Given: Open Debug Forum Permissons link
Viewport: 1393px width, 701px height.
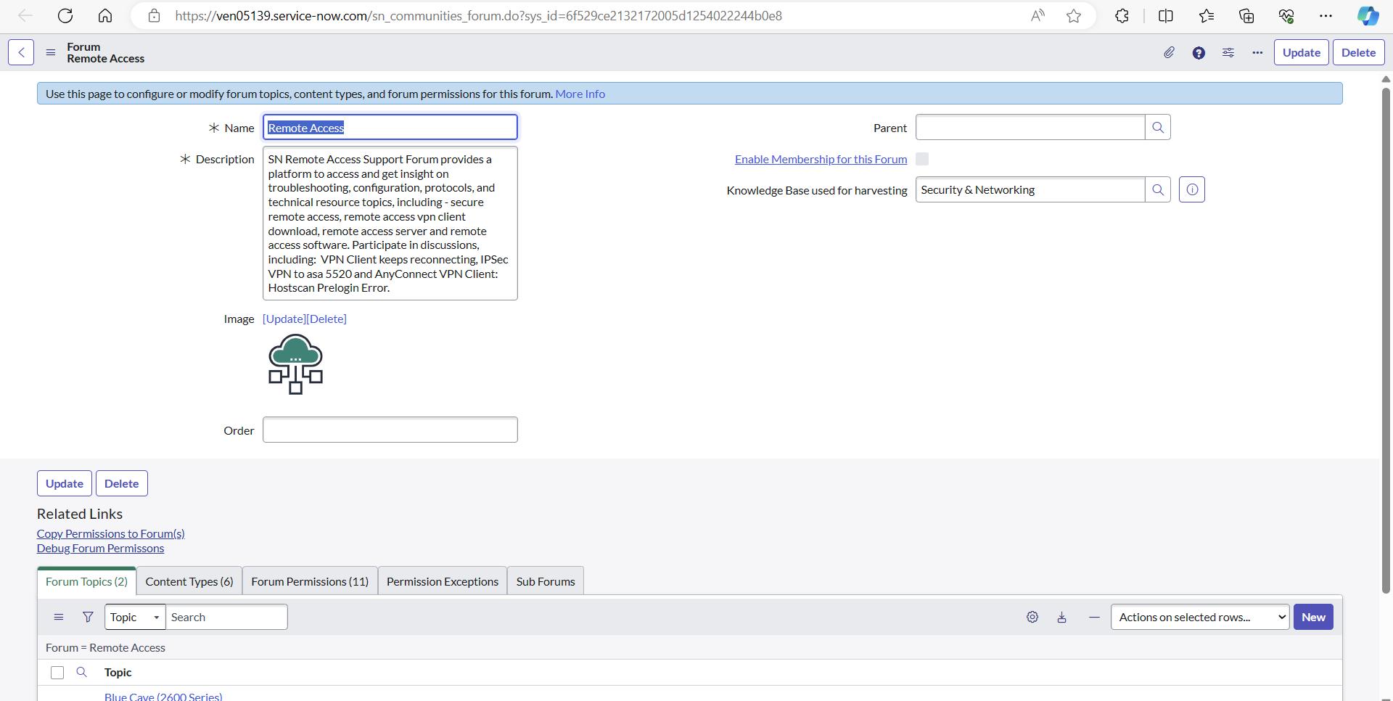Looking at the screenshot, I should pyautogui.click(x=100, y=548).
